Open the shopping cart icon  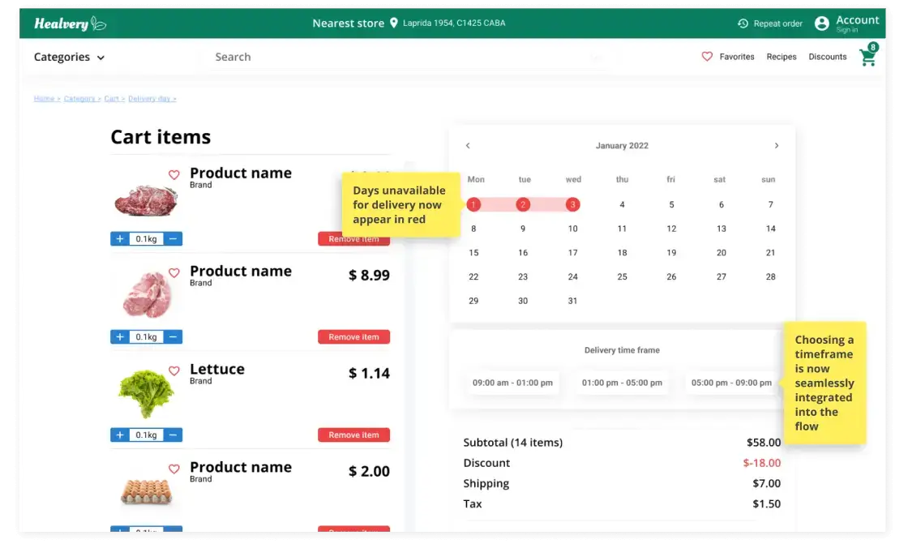coord(867,57)
